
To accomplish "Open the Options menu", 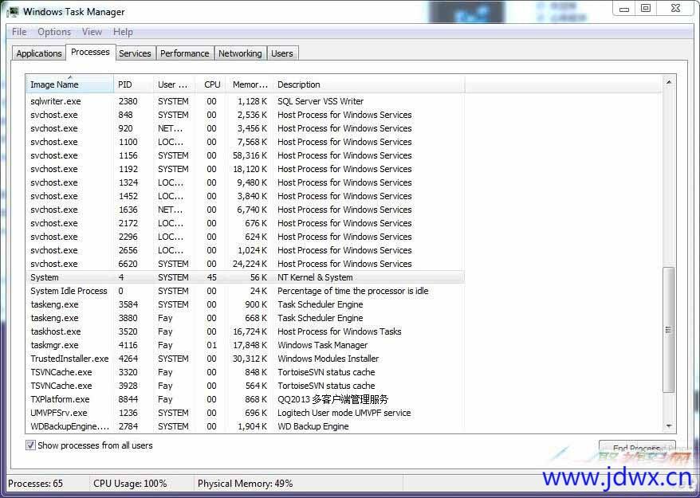I will 54,32.
